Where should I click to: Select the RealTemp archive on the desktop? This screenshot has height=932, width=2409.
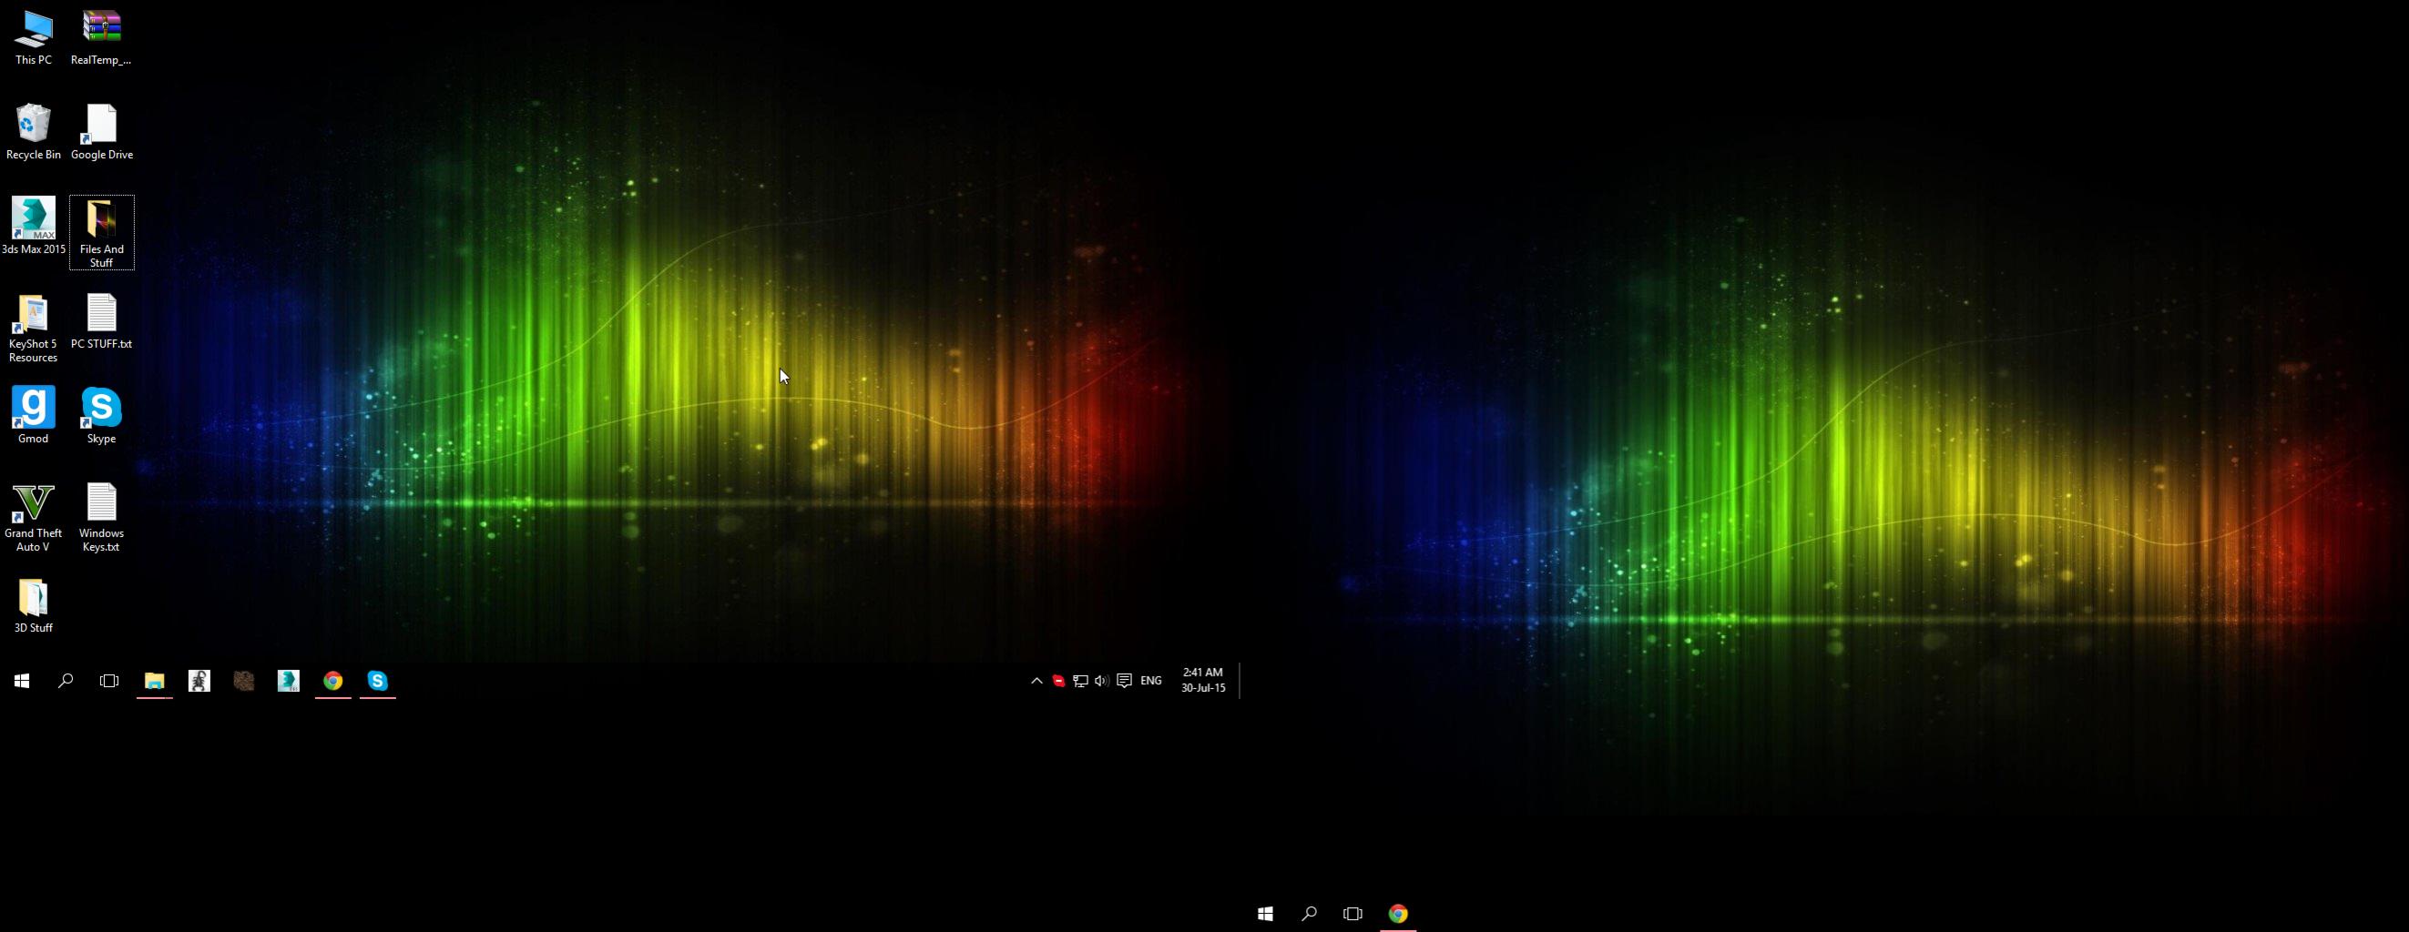101,37
